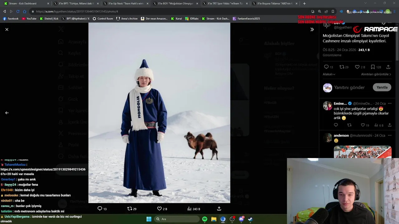Open Emine's profile avatar
399x224 pixels.
(x=327, y=106)
